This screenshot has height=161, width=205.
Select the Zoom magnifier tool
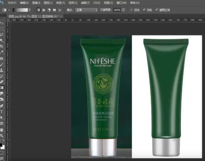click(2, 136)
